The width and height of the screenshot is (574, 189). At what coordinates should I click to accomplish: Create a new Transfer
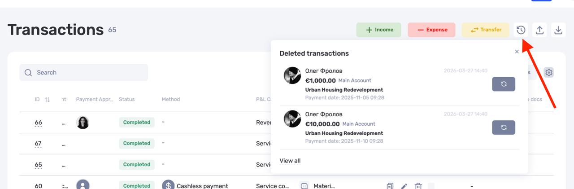[486, 30]
